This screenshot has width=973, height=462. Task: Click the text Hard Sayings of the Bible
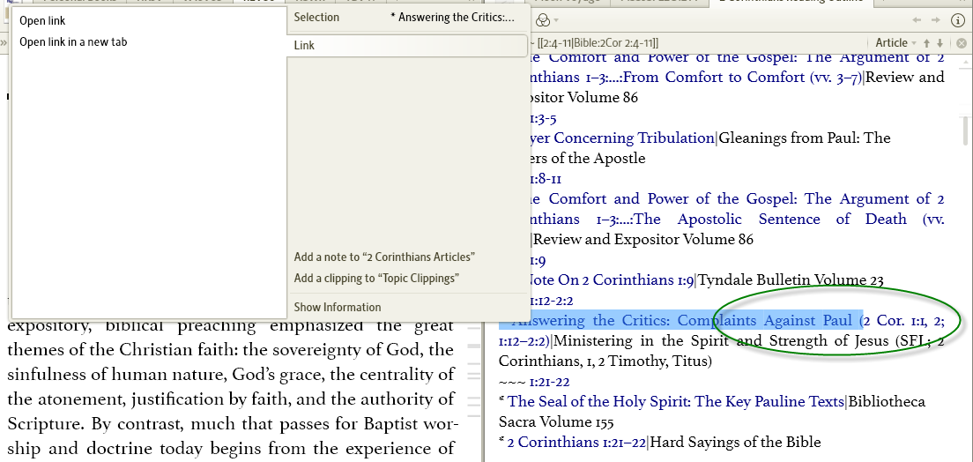[735, 442]
